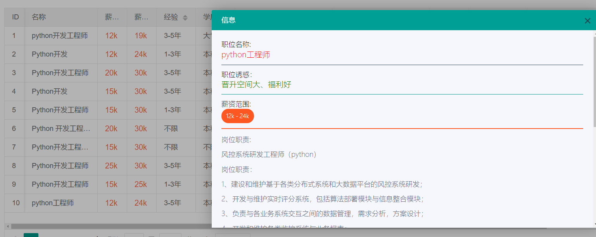596x237 pixels.
Task: Click the line 风控系统研发工程师（python）
Action: tap(270, 155)
